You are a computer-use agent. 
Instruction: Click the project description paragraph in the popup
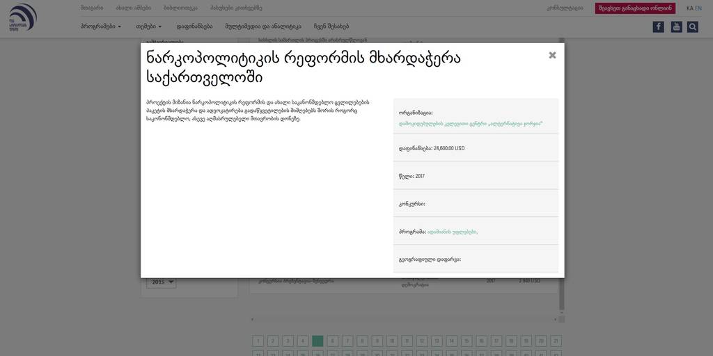point(258,111)
